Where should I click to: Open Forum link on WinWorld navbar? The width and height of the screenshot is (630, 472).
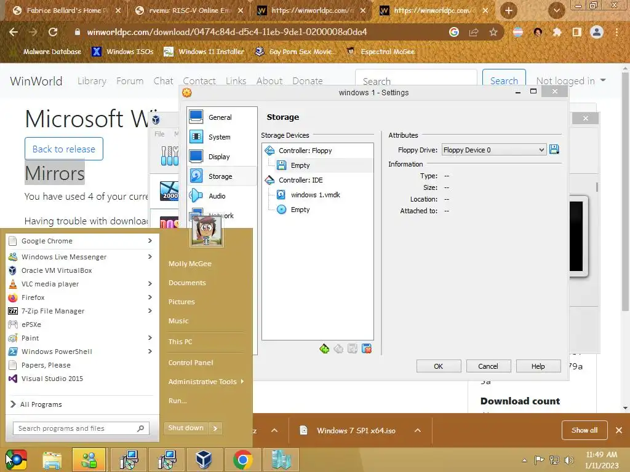[x=130, y=81]
